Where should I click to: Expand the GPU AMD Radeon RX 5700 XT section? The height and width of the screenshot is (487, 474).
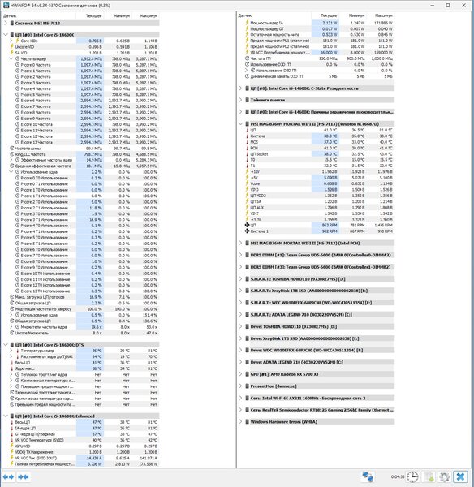240,374
